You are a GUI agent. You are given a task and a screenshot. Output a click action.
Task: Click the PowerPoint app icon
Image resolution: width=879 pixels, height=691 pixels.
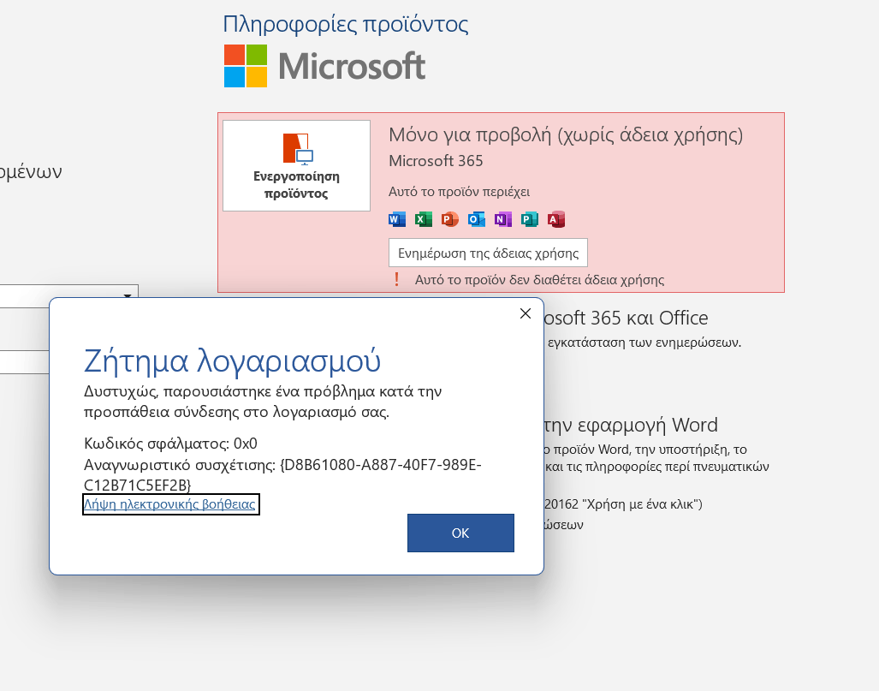point(449,219)
